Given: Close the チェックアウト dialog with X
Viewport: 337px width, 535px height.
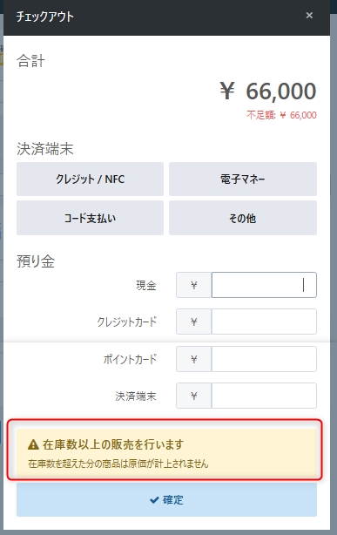Looking at the screenshot, I should pyautogui.click(x=309, y=16).
